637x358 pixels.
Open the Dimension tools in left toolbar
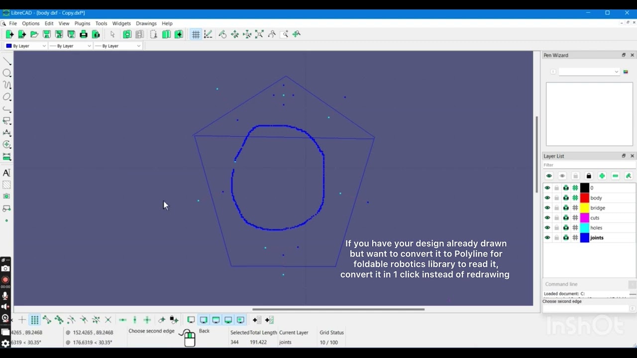(7, 133)
